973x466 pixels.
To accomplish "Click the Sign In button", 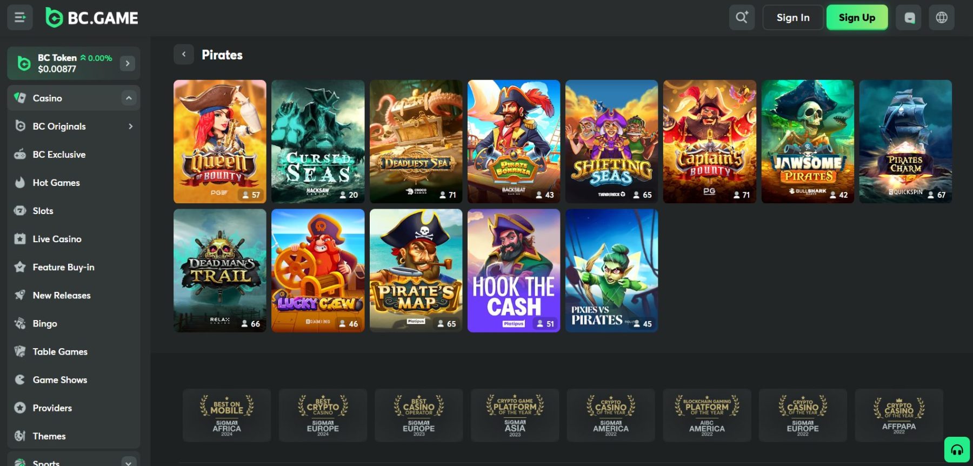I will (x=793, y=17).
